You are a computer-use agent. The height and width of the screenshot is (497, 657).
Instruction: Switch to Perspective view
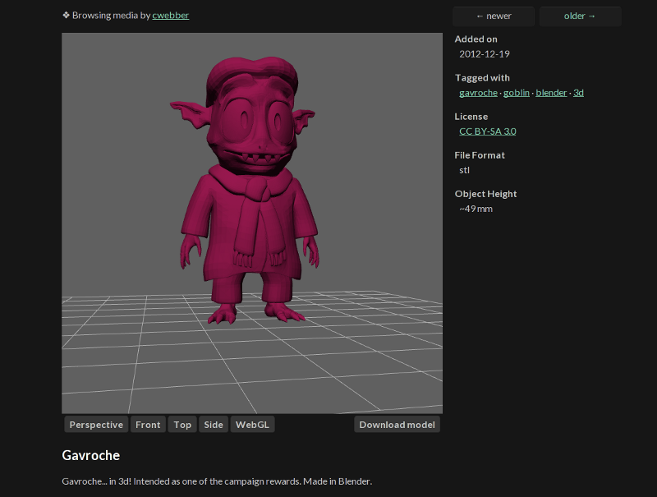pos(96,425)
